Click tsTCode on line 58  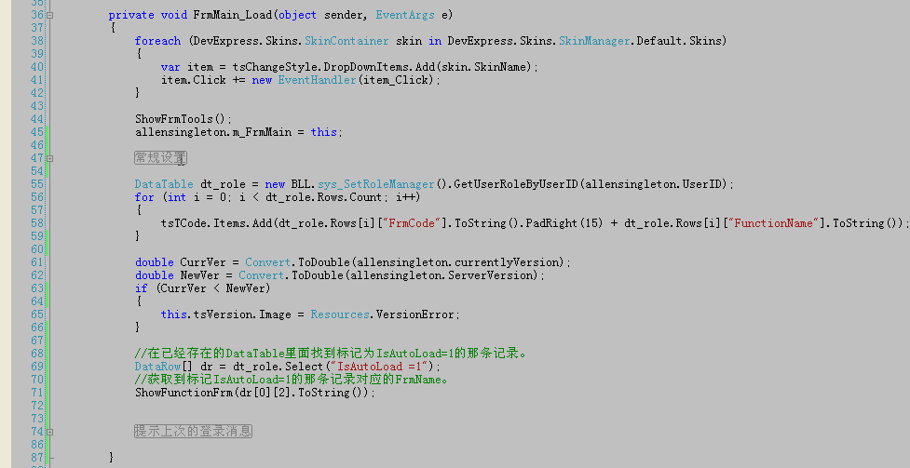click(x=183, y=223)
